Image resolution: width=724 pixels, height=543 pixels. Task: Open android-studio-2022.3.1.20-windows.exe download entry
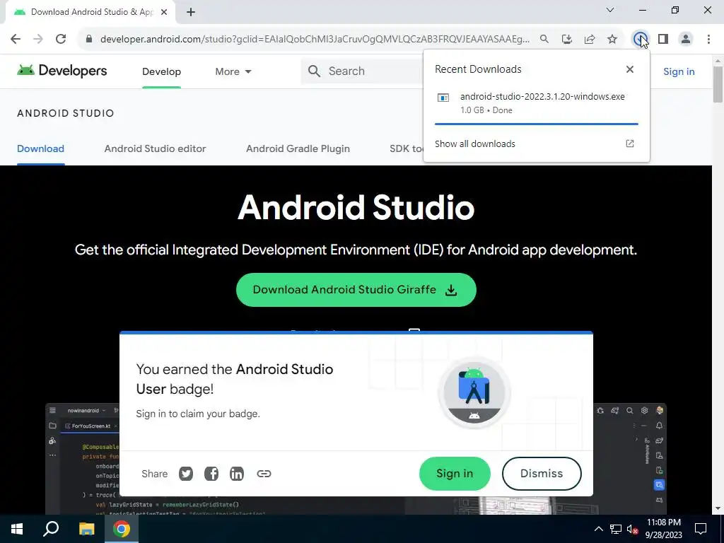(537, 103)
